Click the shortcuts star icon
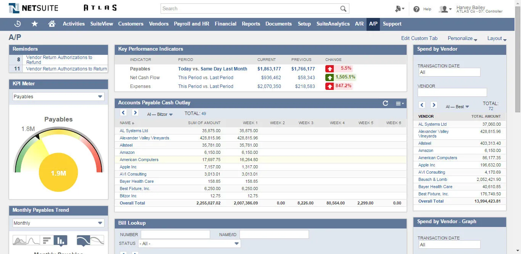Screen dimensions: 521x254 tap(35, 24)
